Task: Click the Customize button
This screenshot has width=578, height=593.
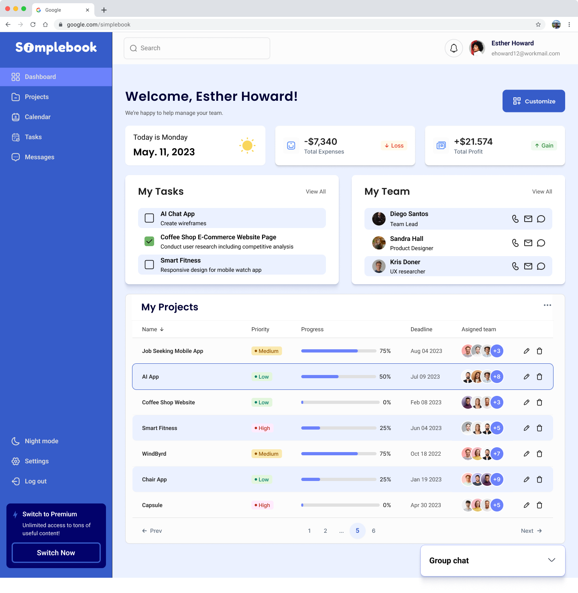Action: pyautogui.click(x=534, y=101)
